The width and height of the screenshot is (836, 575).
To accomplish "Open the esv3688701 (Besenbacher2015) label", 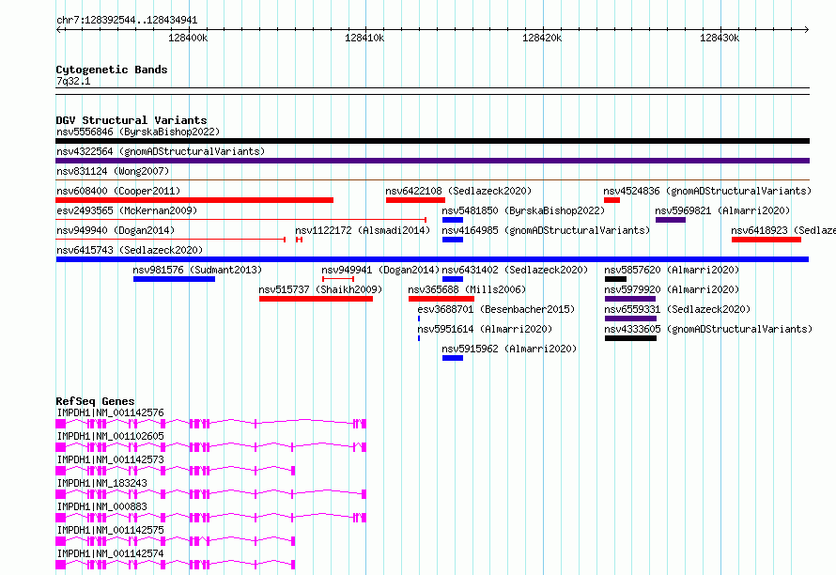I will point(496,309).
